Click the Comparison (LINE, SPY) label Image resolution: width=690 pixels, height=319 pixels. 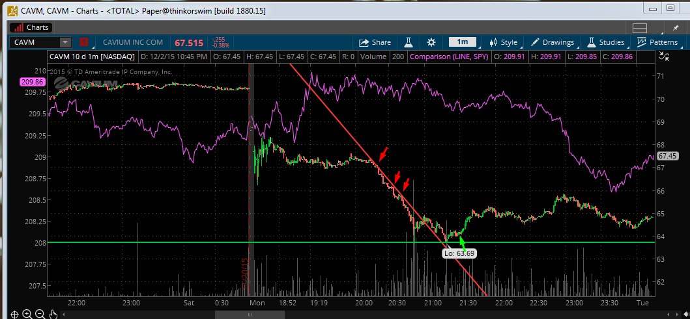pos(449,57)
